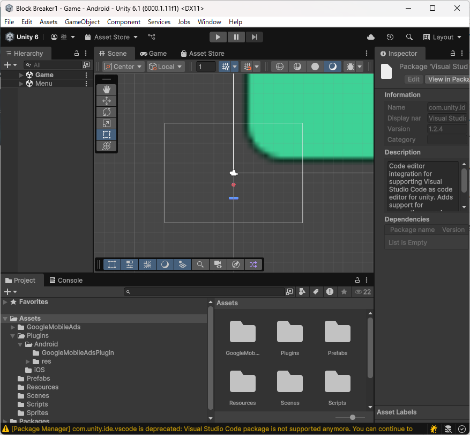Select the Rotate tool
This screenshot has width=470, height=435.
pos(107,112)
